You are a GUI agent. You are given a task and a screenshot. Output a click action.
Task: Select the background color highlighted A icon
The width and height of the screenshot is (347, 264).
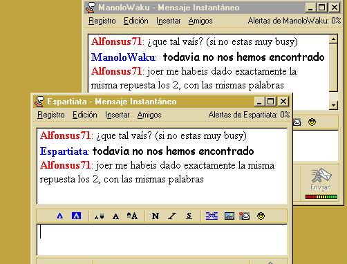[x=76, y=216]
